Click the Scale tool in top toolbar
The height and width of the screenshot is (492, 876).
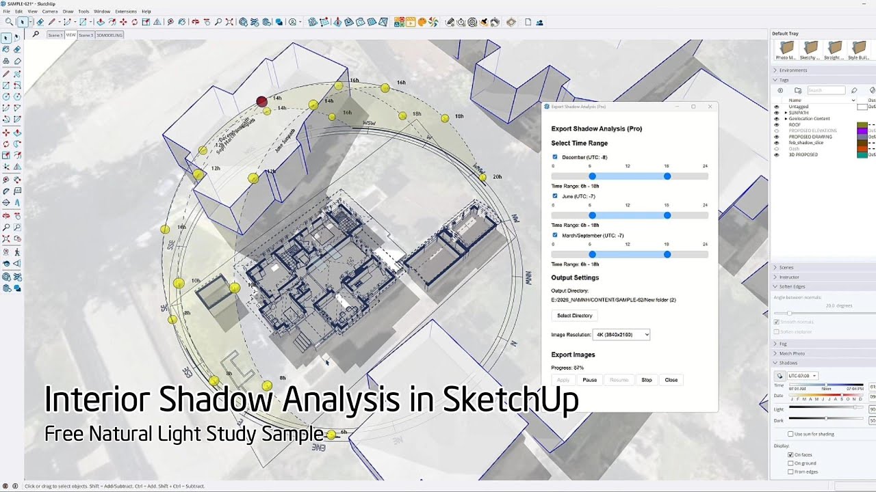(x=146, y=22)
